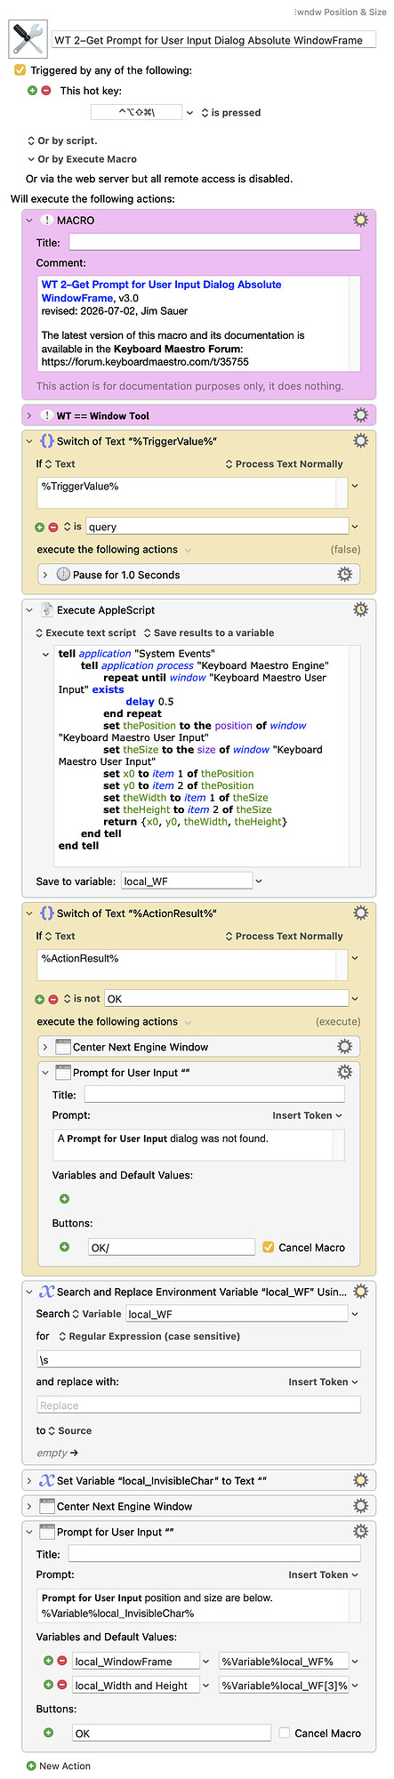Image resolution: width=394 pixels, height=1779 pixels.
Task: Add button next to OK/ field
Action: pos(64,1247)
